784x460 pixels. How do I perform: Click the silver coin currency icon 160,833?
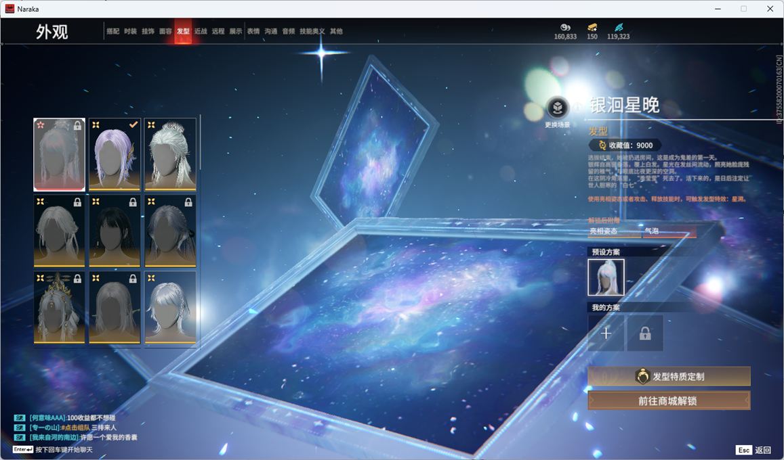point(565,27)
